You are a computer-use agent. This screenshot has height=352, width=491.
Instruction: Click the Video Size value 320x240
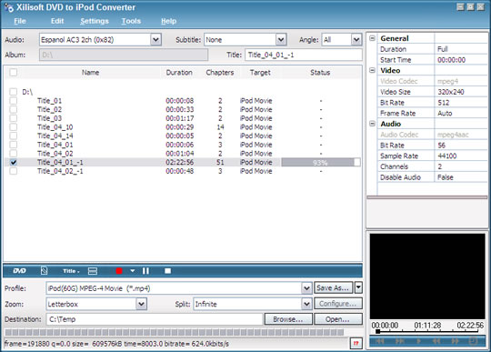(x=451, y=92)
